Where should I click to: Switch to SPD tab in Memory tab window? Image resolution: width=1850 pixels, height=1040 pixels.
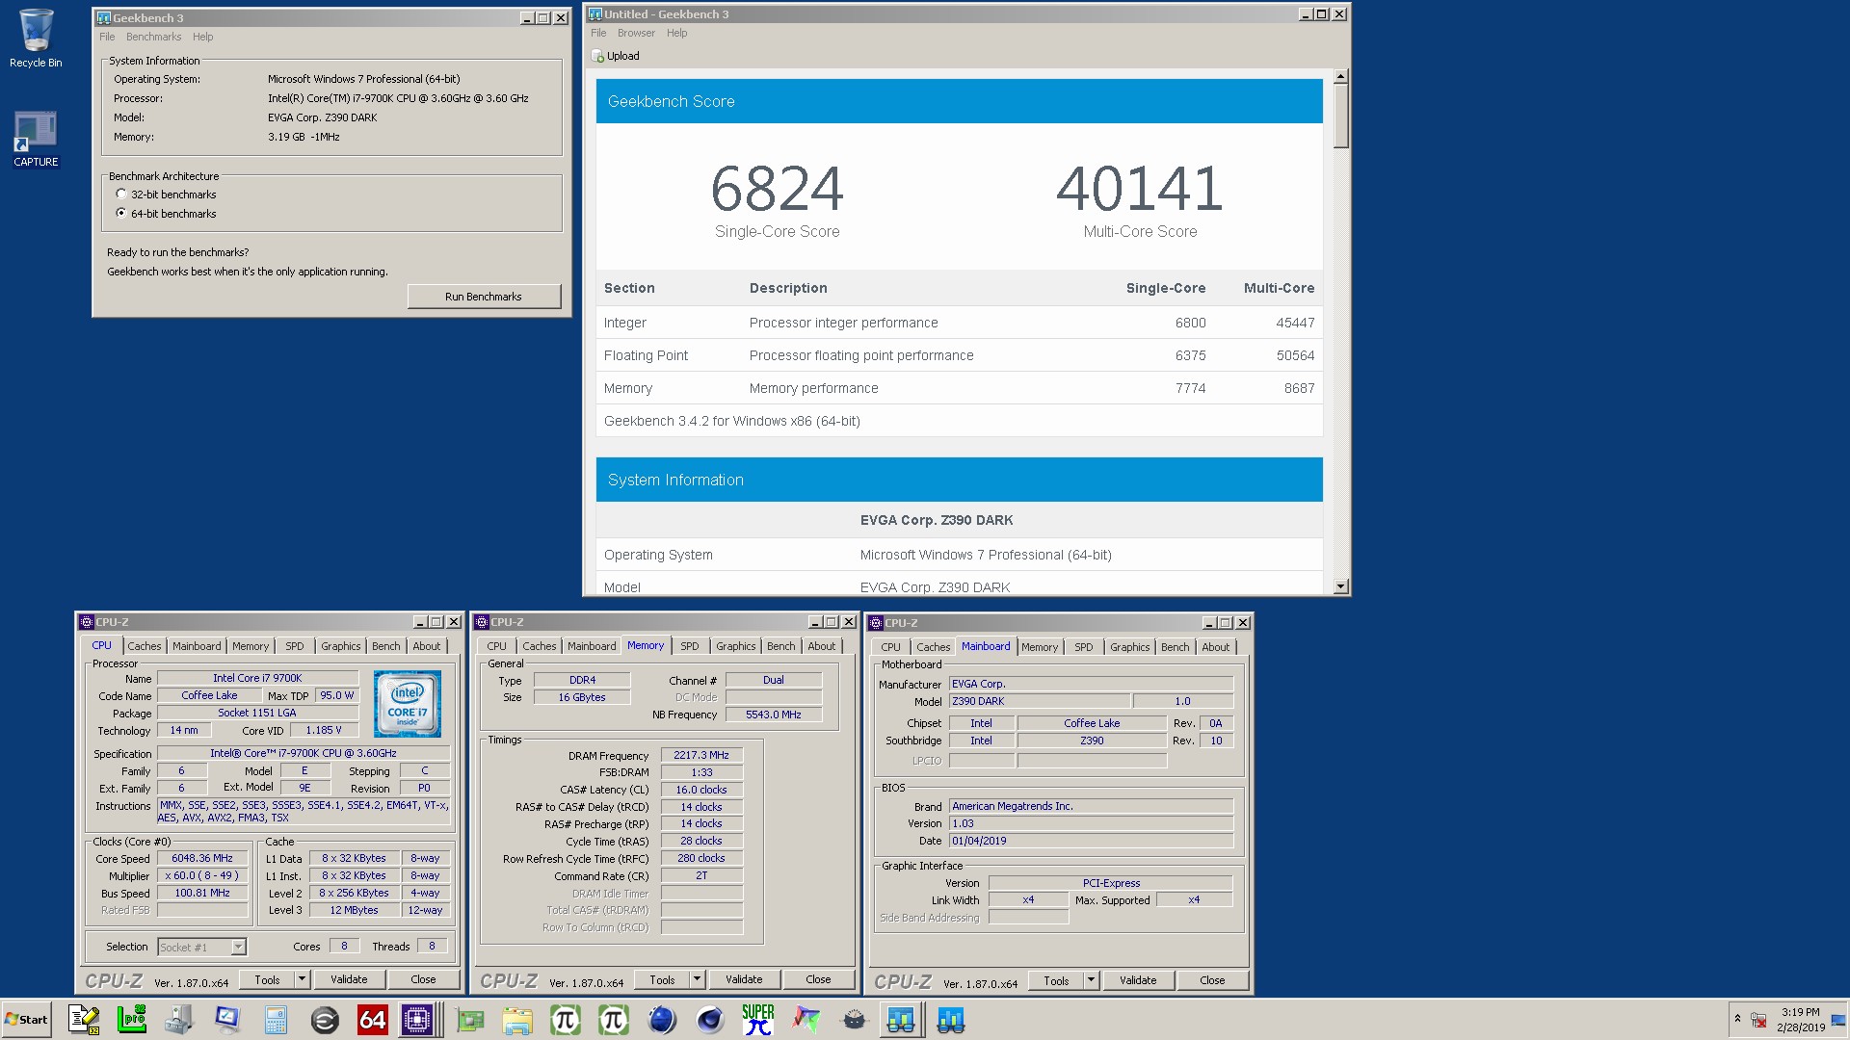coord(690,646)
